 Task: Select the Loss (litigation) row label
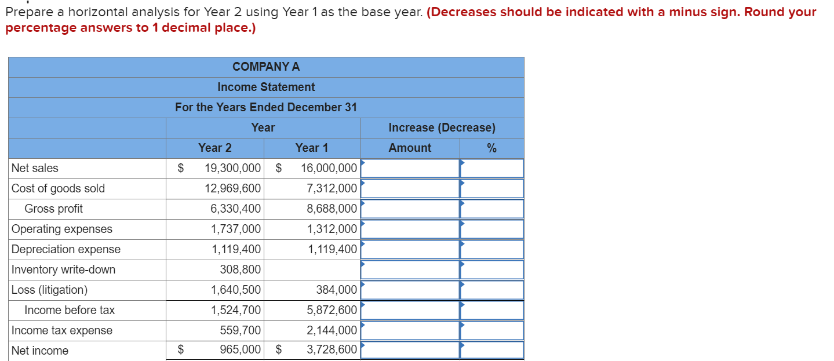pyautogui.click(x=49, y=290)
